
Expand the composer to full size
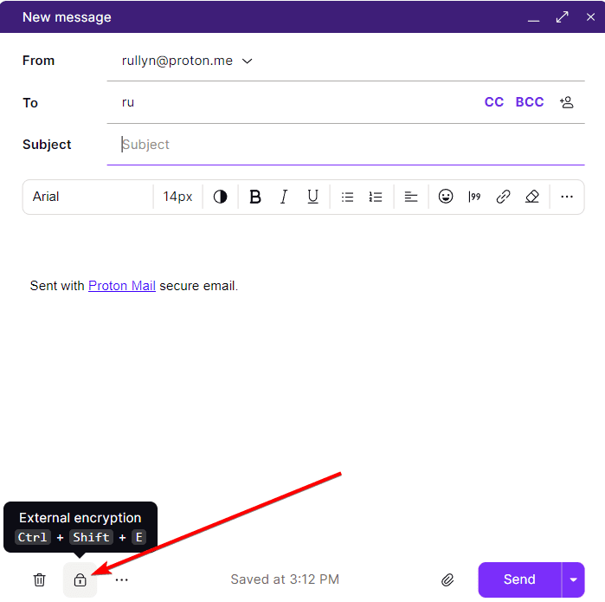[x=563, y=17]
